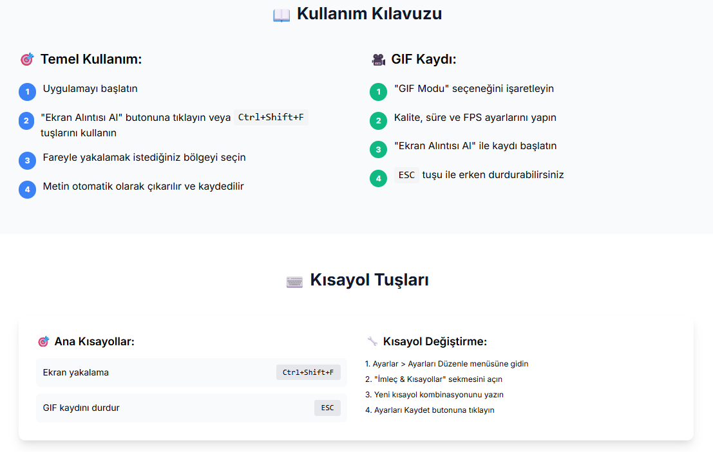713x452 pixels.
Task: Click the target icon beside Temel Kullanım
Action: pyautogui.click(x=27, y=60)
